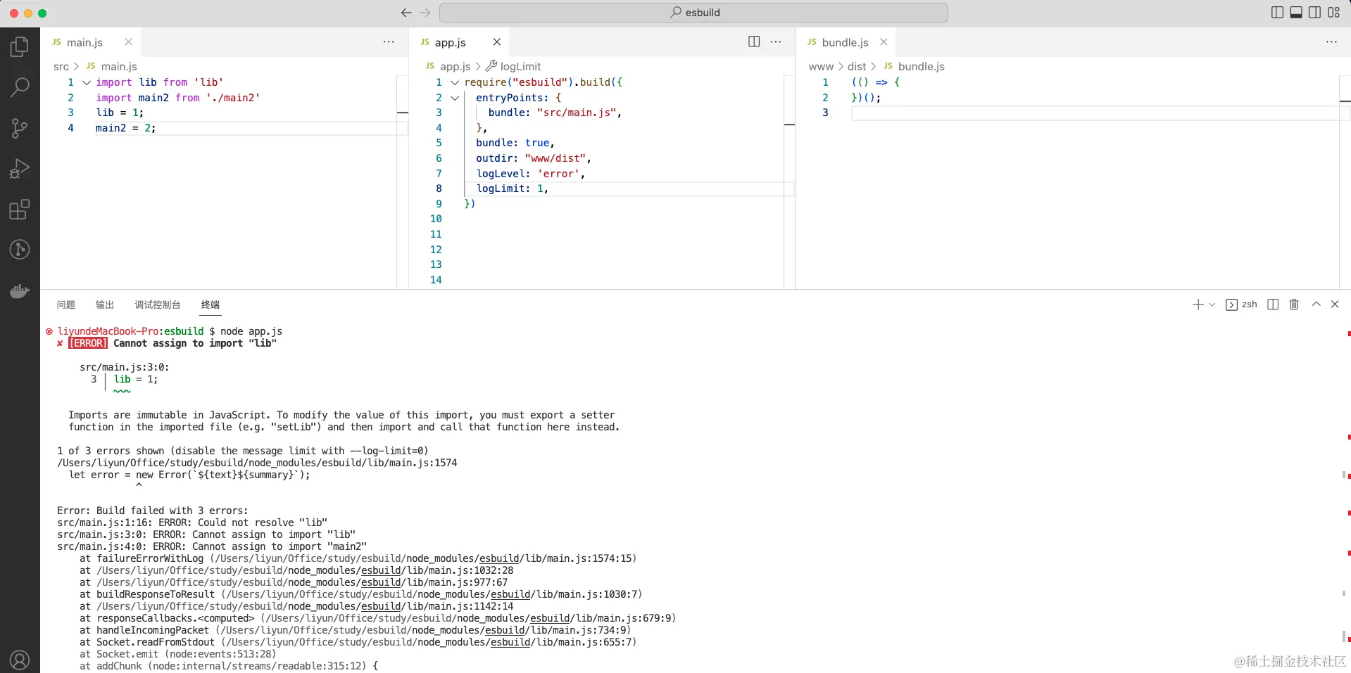Open the circular git icon view above Docker
Image resolution: width=1351 pixels, height=673 pixels.
[20, 250]
